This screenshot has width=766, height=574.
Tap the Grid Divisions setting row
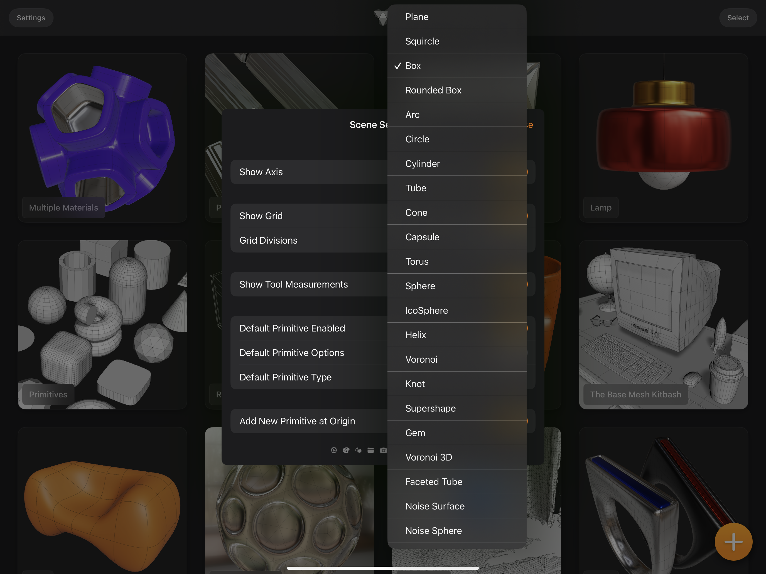point(309,241)
